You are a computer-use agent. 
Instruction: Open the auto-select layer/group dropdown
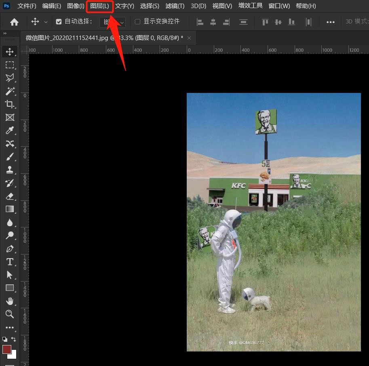click(112, 22)
